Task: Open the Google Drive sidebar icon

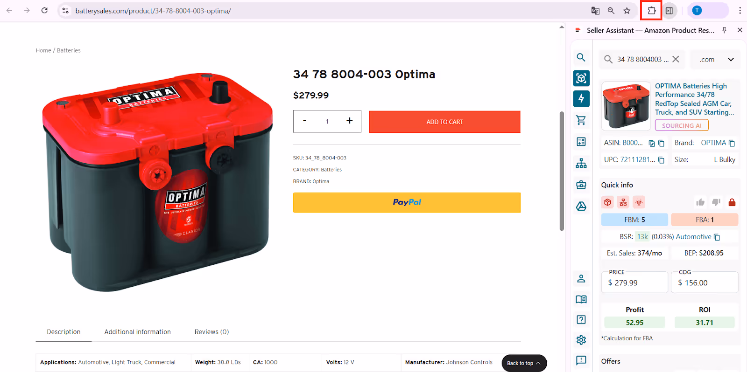Action: [581, 206]
